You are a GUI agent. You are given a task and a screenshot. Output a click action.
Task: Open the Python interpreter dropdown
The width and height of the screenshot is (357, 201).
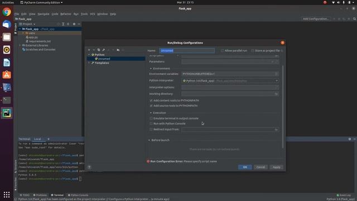pyautogui.click(x=277, y=80)
